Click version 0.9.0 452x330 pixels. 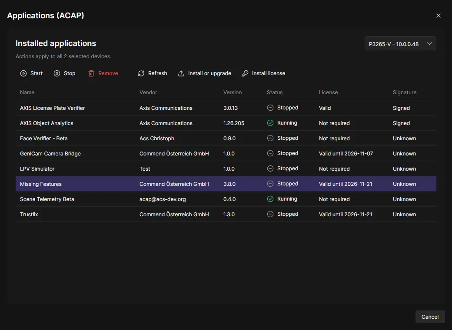coord(229,139)
